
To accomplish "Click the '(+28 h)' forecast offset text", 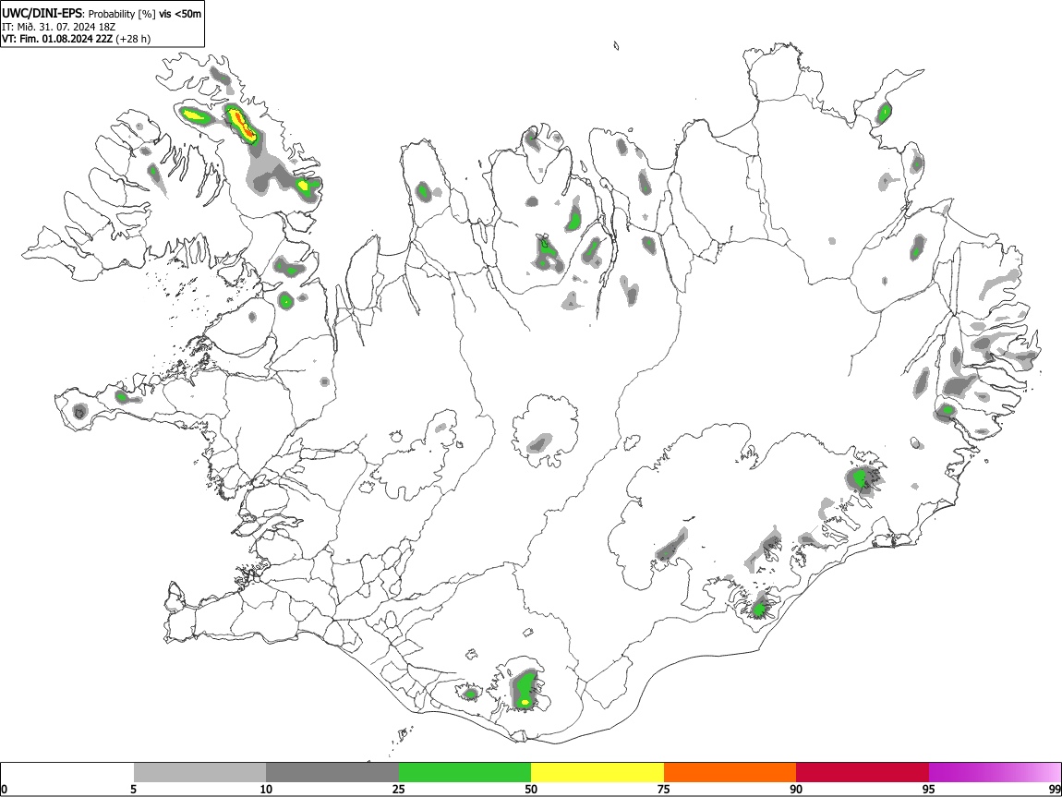I will (x=133, y=39).
